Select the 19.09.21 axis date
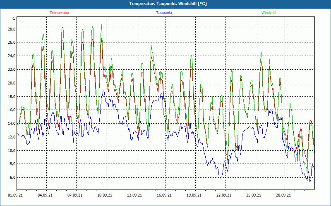The image size is (331, 206). pos(194,196)
